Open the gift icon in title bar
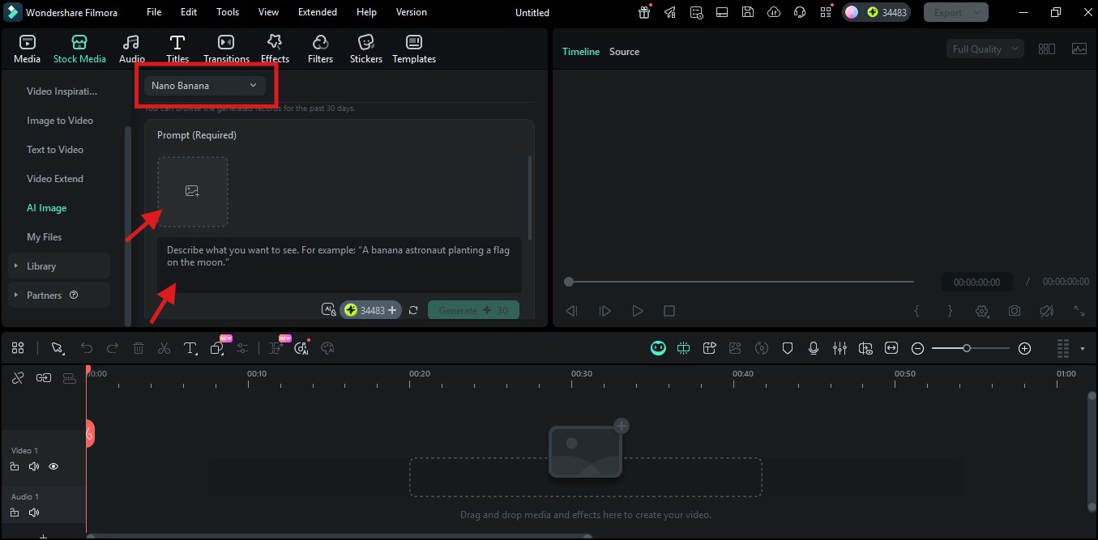 [644, 12]
